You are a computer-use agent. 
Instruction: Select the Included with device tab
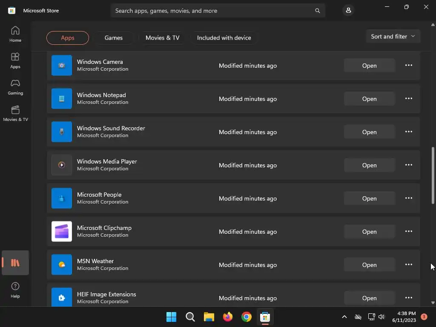point(224,38)
